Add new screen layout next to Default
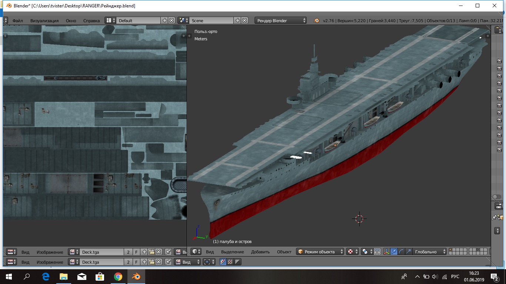This screenshot has width=506, height=284. pyautogui.click(x=165, y=21)
